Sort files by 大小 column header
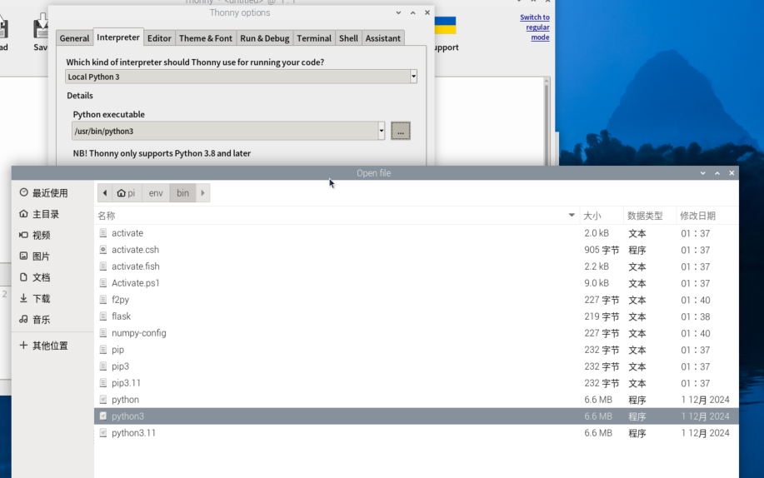This screenshot has height=478, width=764. coord(602,216)
